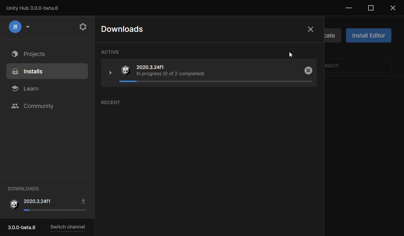The width and height of the screenshot is (404, 236).
Task: Maximize the Unity Hub window
Action: pyautogui.click(x=371, y=8)
